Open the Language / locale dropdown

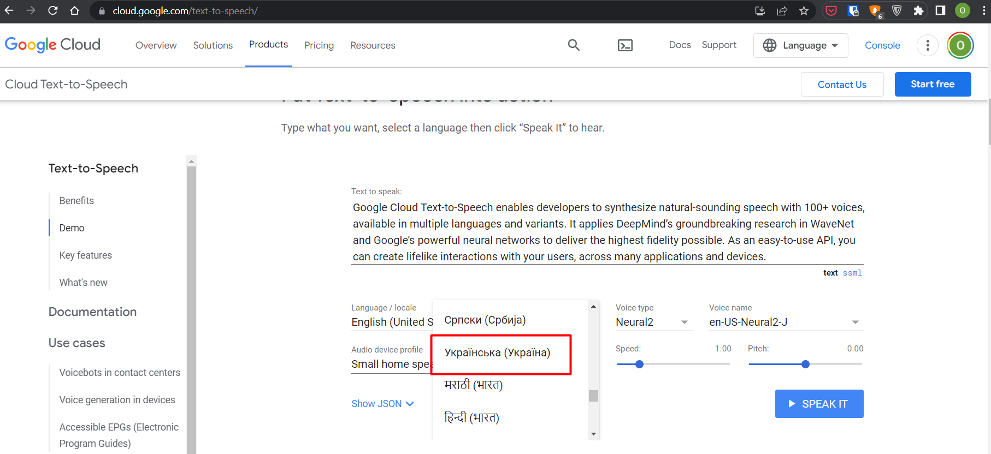pos(392,322)
